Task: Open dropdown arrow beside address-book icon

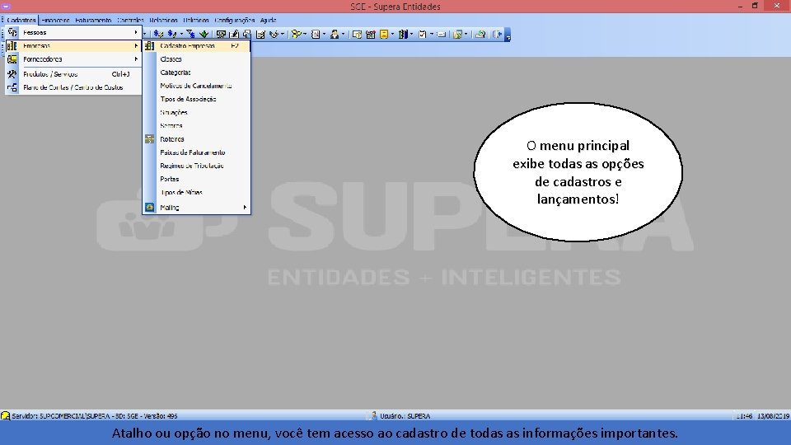Action: click(x=324, y=35)
